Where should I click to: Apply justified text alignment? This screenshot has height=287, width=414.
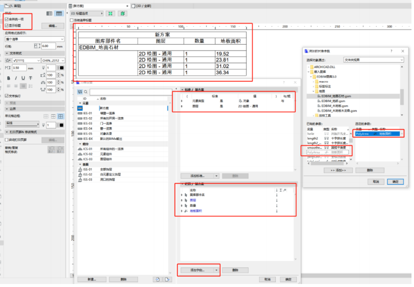pyautogui.click(x=31, y=86)
